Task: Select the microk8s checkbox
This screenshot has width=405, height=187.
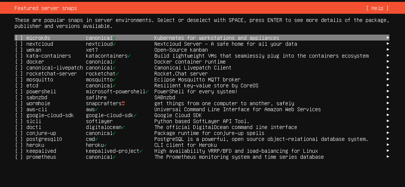Action: (19, 38)
